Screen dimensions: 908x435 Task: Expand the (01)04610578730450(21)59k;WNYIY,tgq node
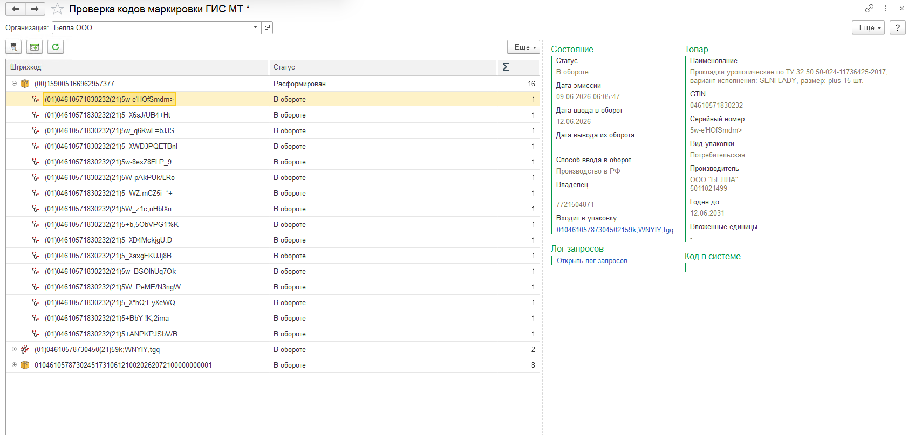[x=14, y=349]
